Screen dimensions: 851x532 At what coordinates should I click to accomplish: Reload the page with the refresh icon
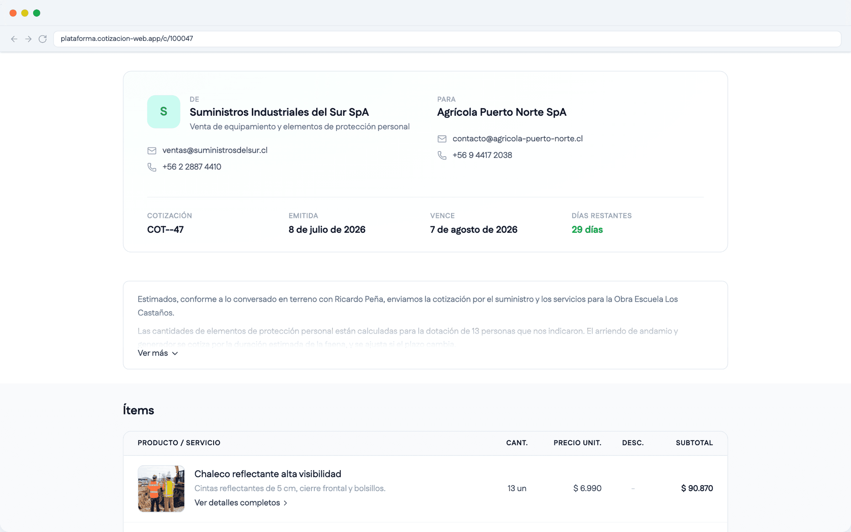43,39
